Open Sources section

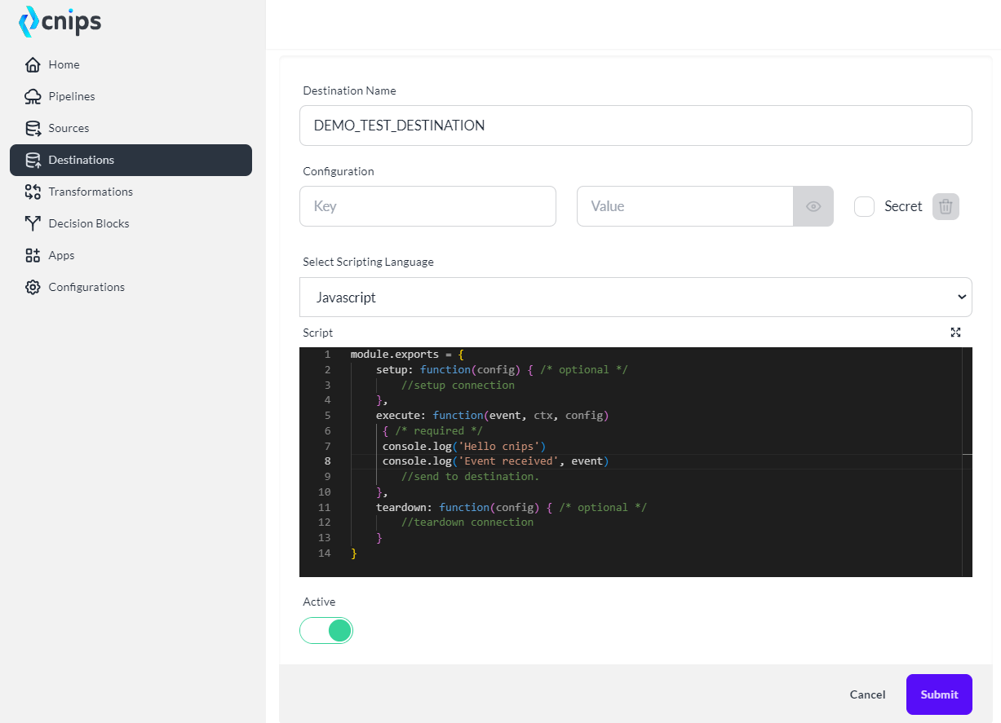131,128
